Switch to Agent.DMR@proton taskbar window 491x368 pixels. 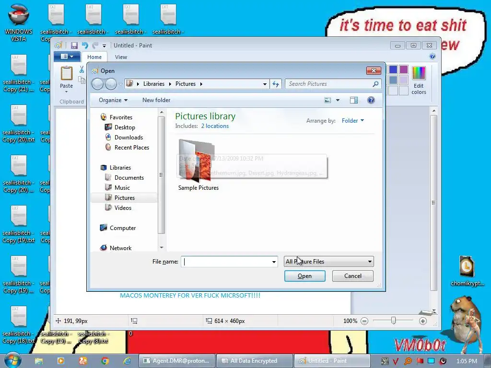(x=176, y=361)
